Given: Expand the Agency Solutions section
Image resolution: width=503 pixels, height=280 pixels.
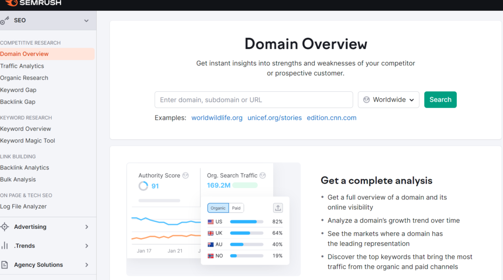Looking at the screenshot, I should (x=86, y=265).
